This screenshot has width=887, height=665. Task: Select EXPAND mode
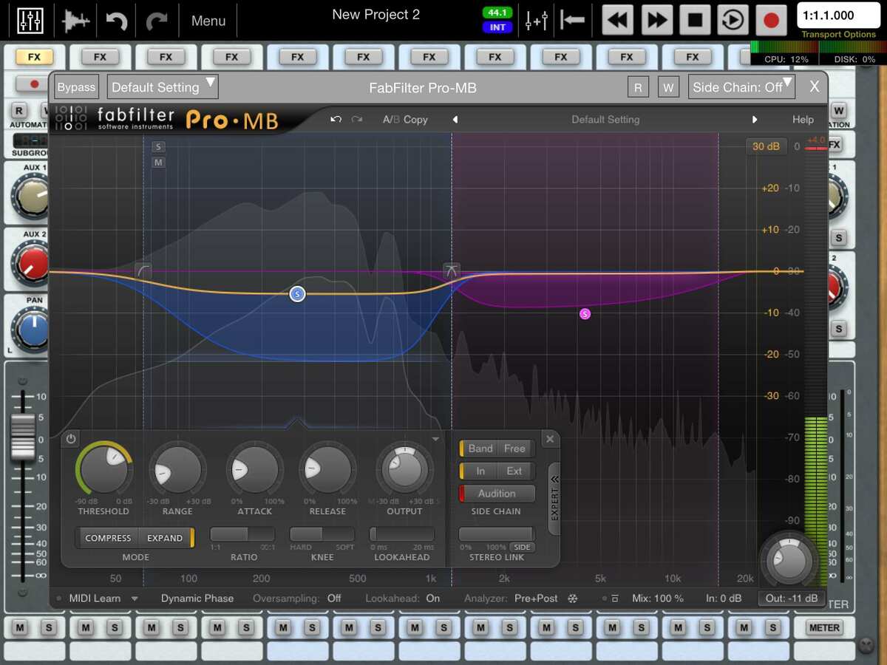pos(165,538)
